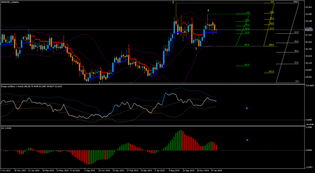Select wave label 3 below the swing low
The height and width of the screenshot is (173, 315).
point(196,49)
